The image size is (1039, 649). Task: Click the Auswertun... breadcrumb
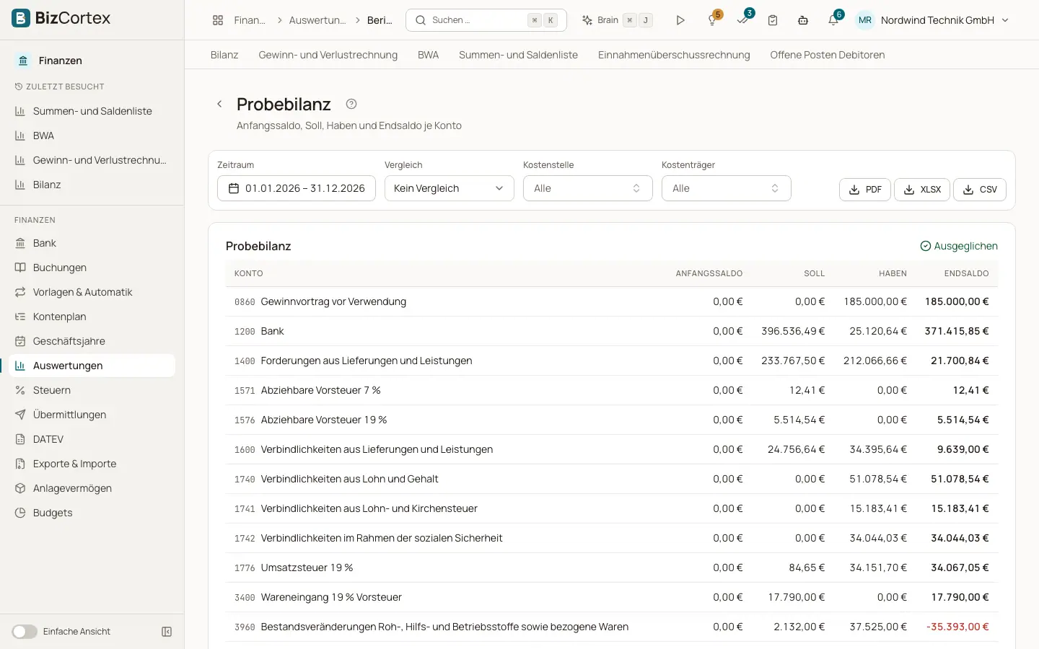coord(317,20)
